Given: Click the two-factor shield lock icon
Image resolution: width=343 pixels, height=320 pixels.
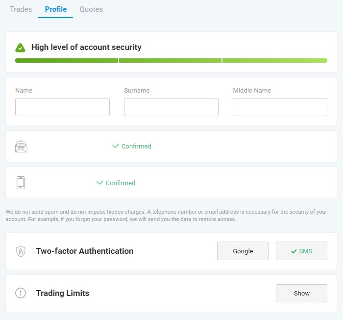Looking at the screenshot, I should click(x=21, y=251).
